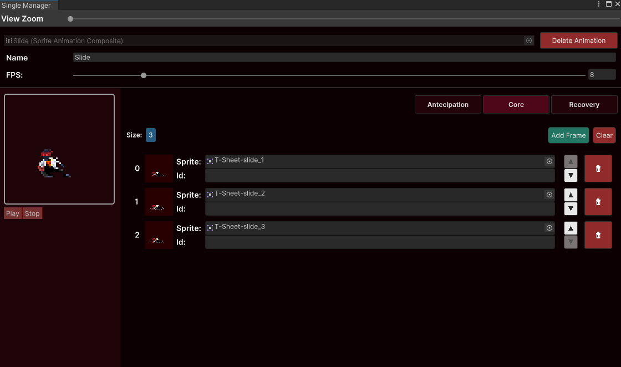Click the green Add Frame button

(568, 135)
